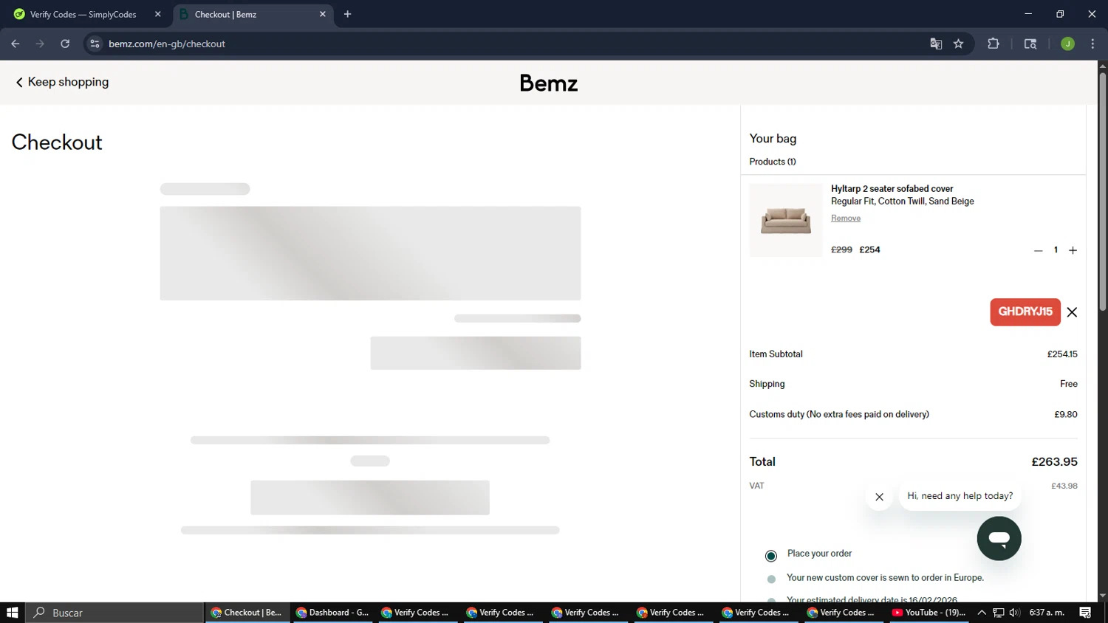Reload the checkout page
1108x623 pixels.
[x=65, y=44]
